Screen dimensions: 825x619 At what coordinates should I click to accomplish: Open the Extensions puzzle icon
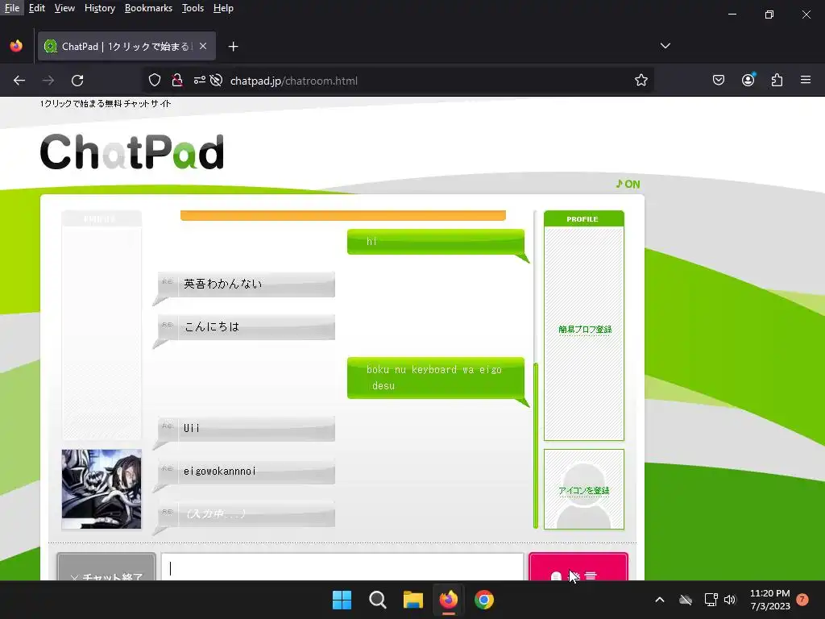(777, 80)
